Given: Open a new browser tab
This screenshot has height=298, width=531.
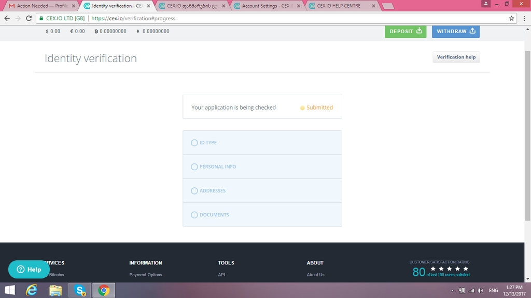Looking at the screenshot, I should [388, 6].
